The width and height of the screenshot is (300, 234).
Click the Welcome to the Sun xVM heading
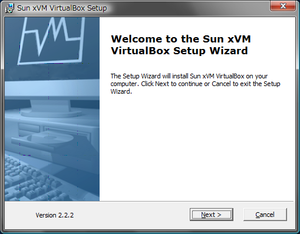pos(181,45)
